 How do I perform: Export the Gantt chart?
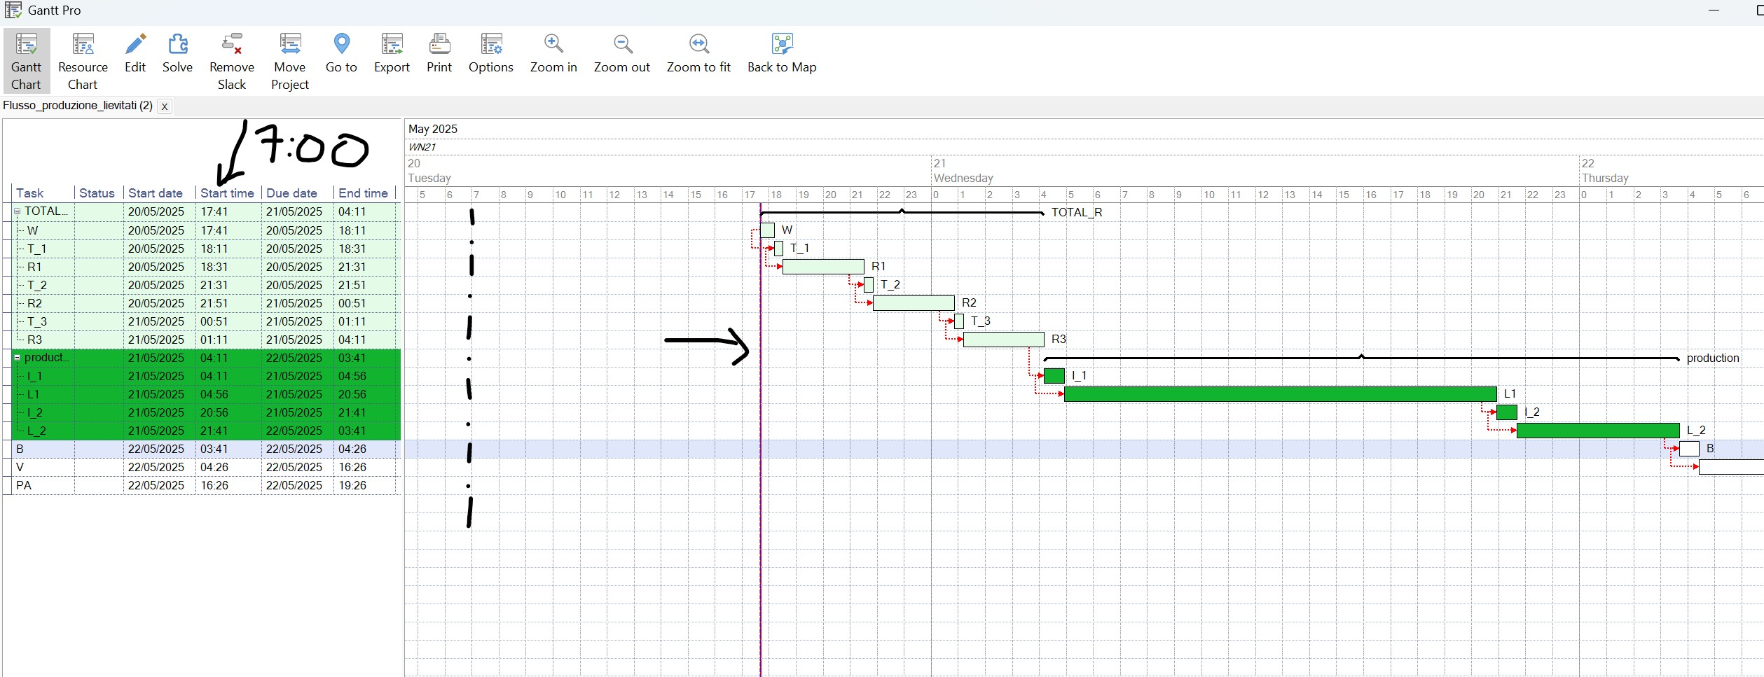(392, 53)
